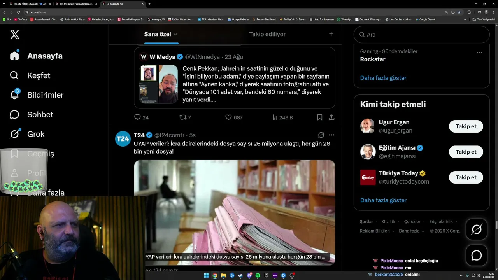Bookmark this page with star icon
498x280 pixels.
point(459,12)
